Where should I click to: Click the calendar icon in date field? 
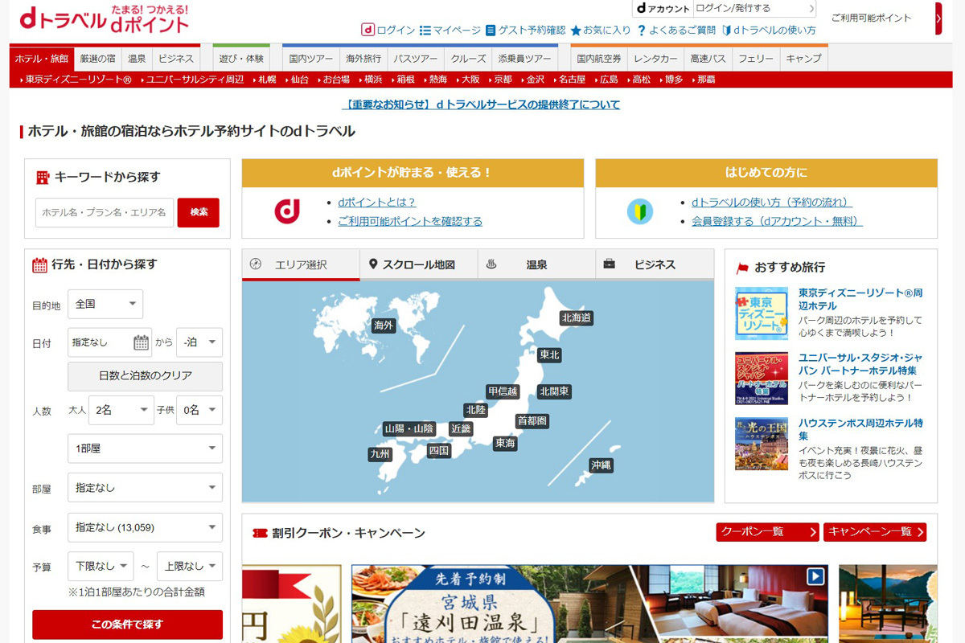142,342
